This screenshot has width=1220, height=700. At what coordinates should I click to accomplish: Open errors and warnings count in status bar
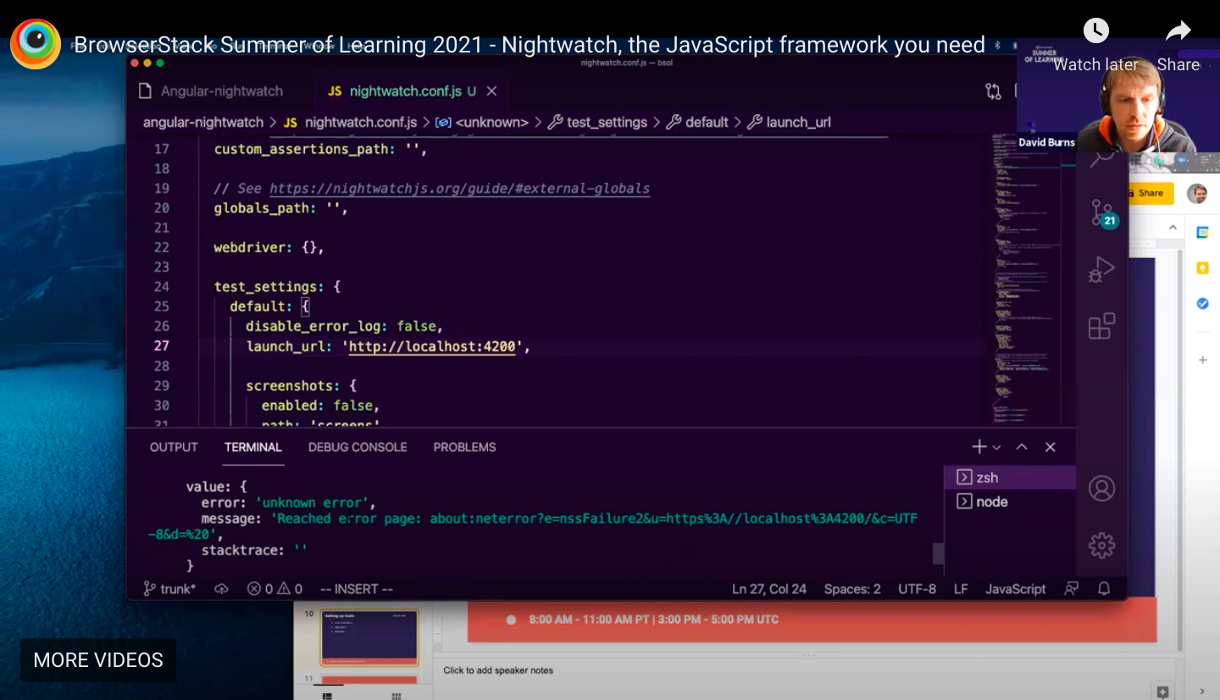(x=275, y=589)
